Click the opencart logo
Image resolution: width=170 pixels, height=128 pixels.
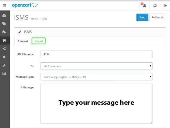click(x=25, y=5)
